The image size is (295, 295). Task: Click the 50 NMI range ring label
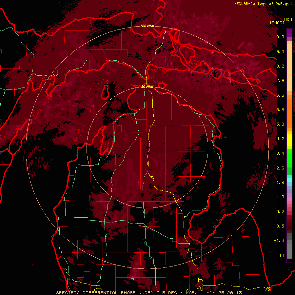coord(147,87)
